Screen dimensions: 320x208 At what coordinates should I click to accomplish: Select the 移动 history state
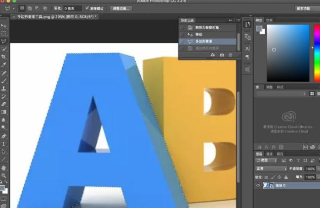point(207,35)
